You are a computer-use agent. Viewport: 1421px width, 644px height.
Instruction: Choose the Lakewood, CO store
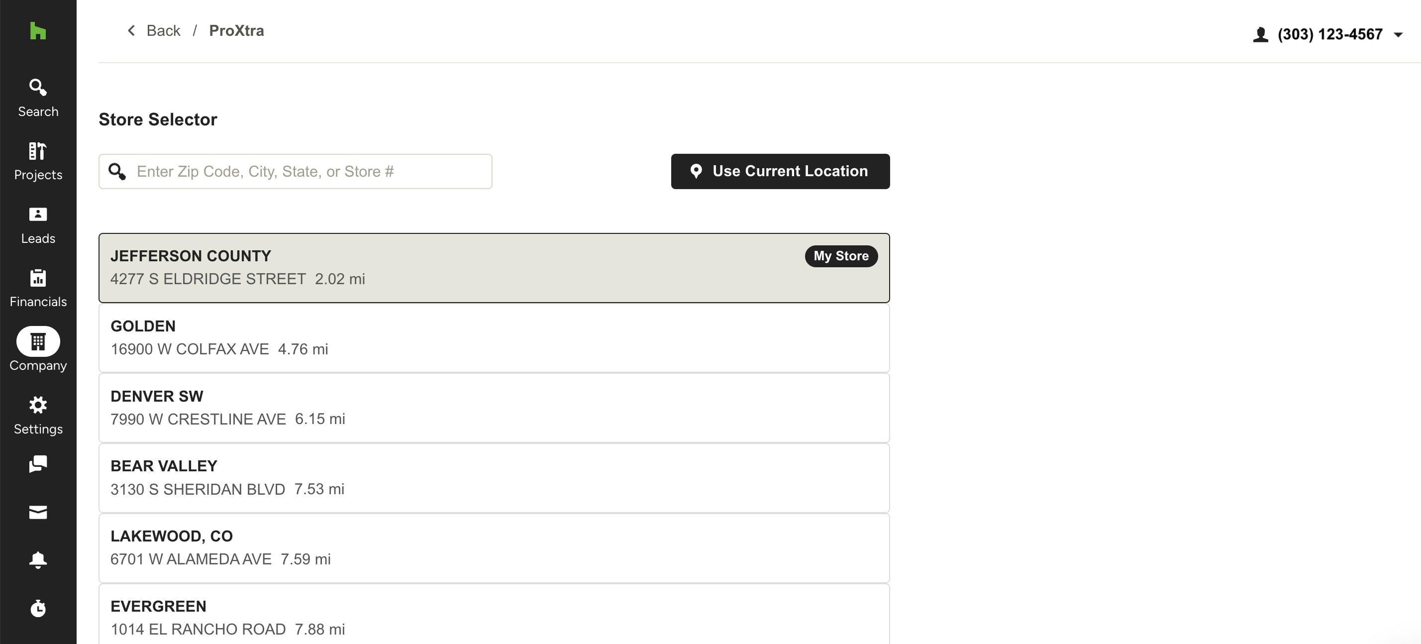click(x=494, y=548)
